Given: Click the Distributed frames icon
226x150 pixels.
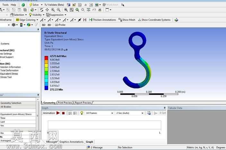Looking at the screenshot, I should point(70,113).
